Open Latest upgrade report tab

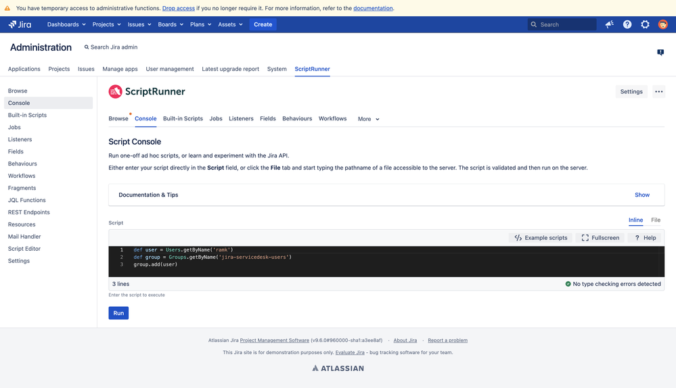tap(230, 69)
